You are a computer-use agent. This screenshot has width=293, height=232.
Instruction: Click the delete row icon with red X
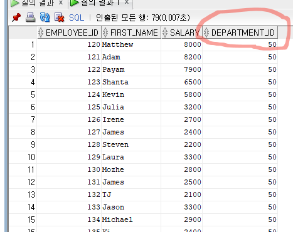(59, 18)
